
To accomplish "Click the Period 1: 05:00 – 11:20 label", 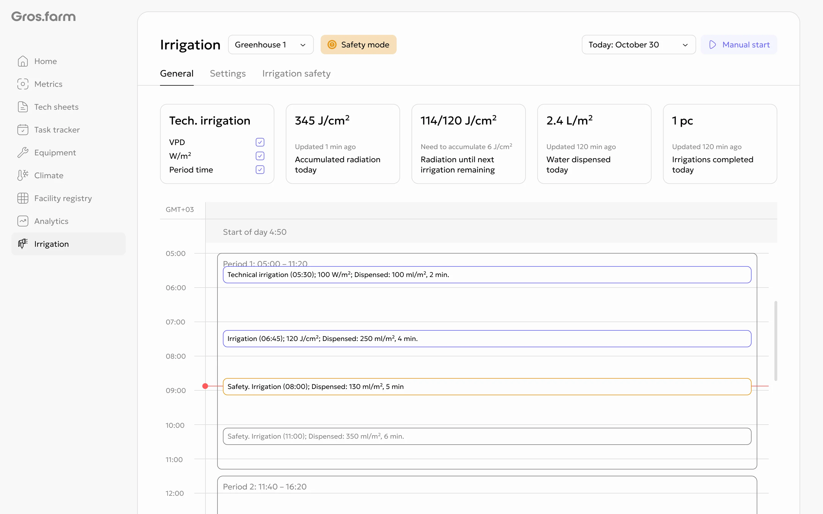I will [x=265, y=263].
